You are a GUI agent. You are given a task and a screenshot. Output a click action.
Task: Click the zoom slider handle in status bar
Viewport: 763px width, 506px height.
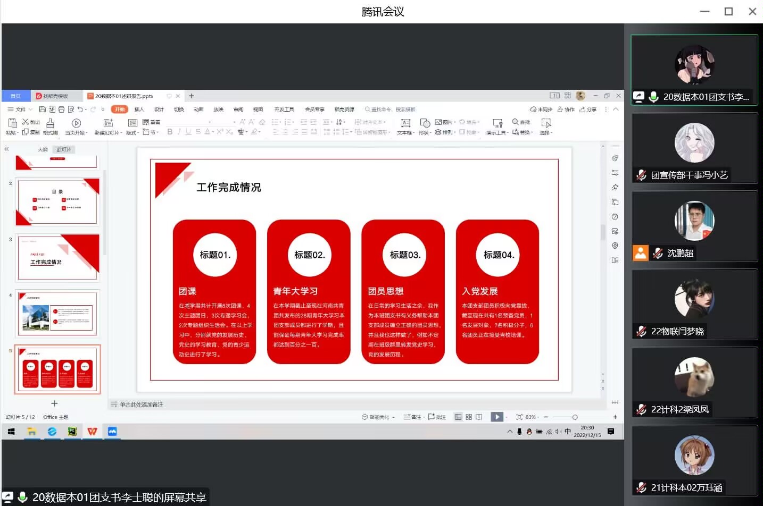point(575,417)
